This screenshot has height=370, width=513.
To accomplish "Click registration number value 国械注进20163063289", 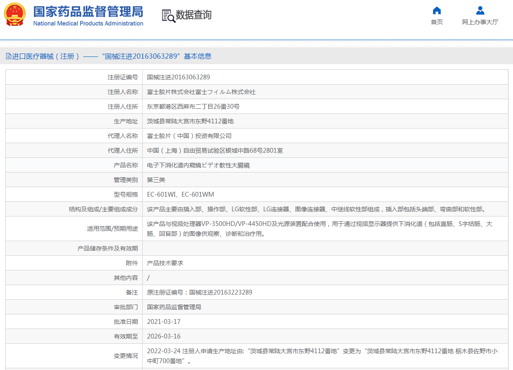I will (178, 77).
